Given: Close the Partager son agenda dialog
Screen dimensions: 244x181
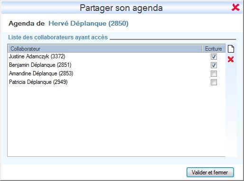Looking at the screenshot, I should click(235, 7).
